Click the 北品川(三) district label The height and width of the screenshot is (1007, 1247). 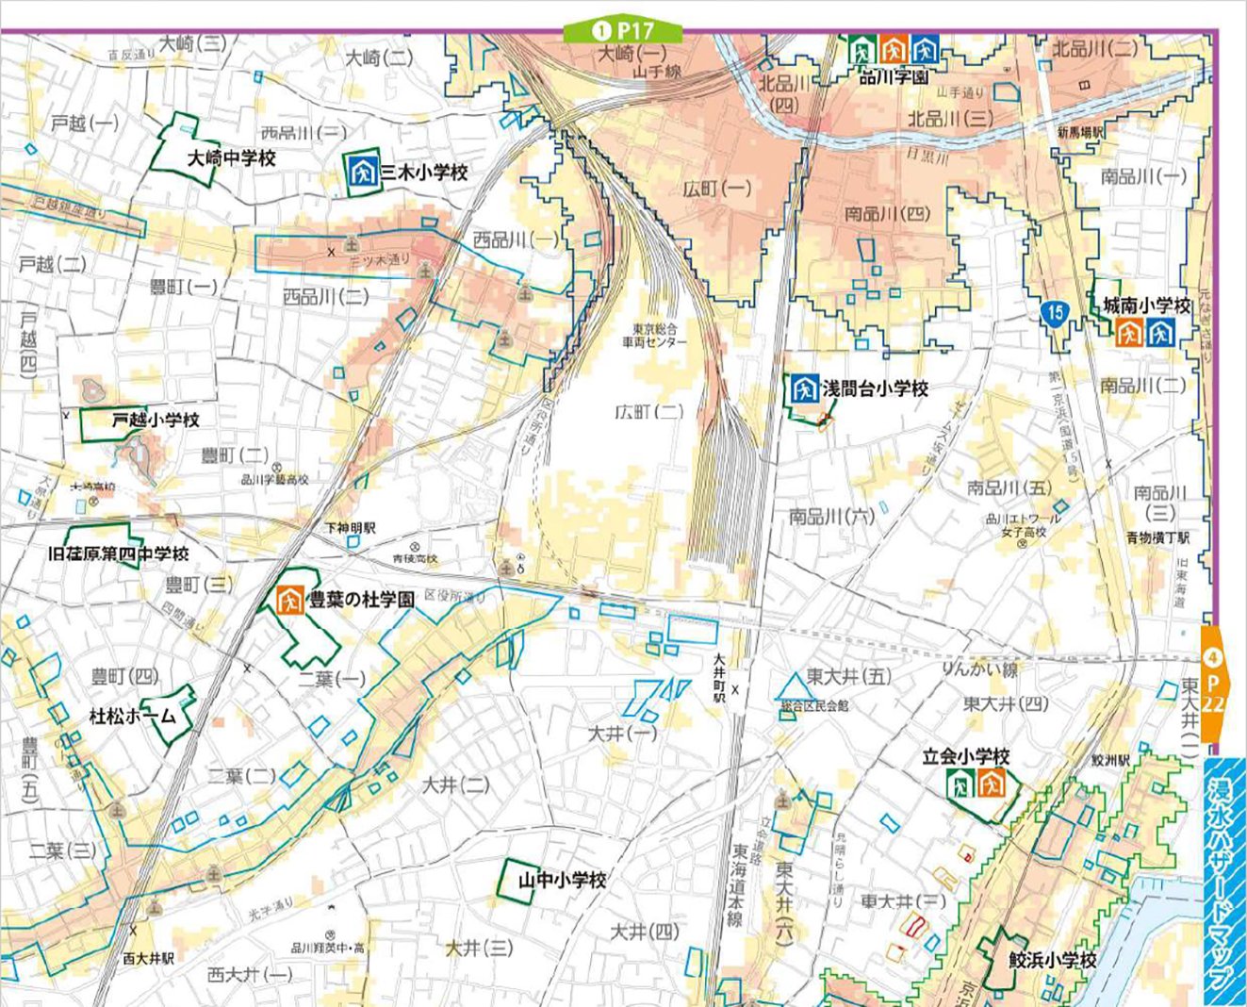point(950,119)
